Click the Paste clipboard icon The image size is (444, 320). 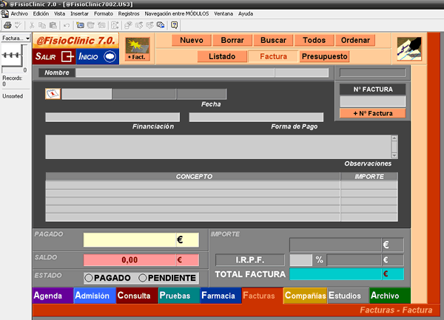(53, 25)
